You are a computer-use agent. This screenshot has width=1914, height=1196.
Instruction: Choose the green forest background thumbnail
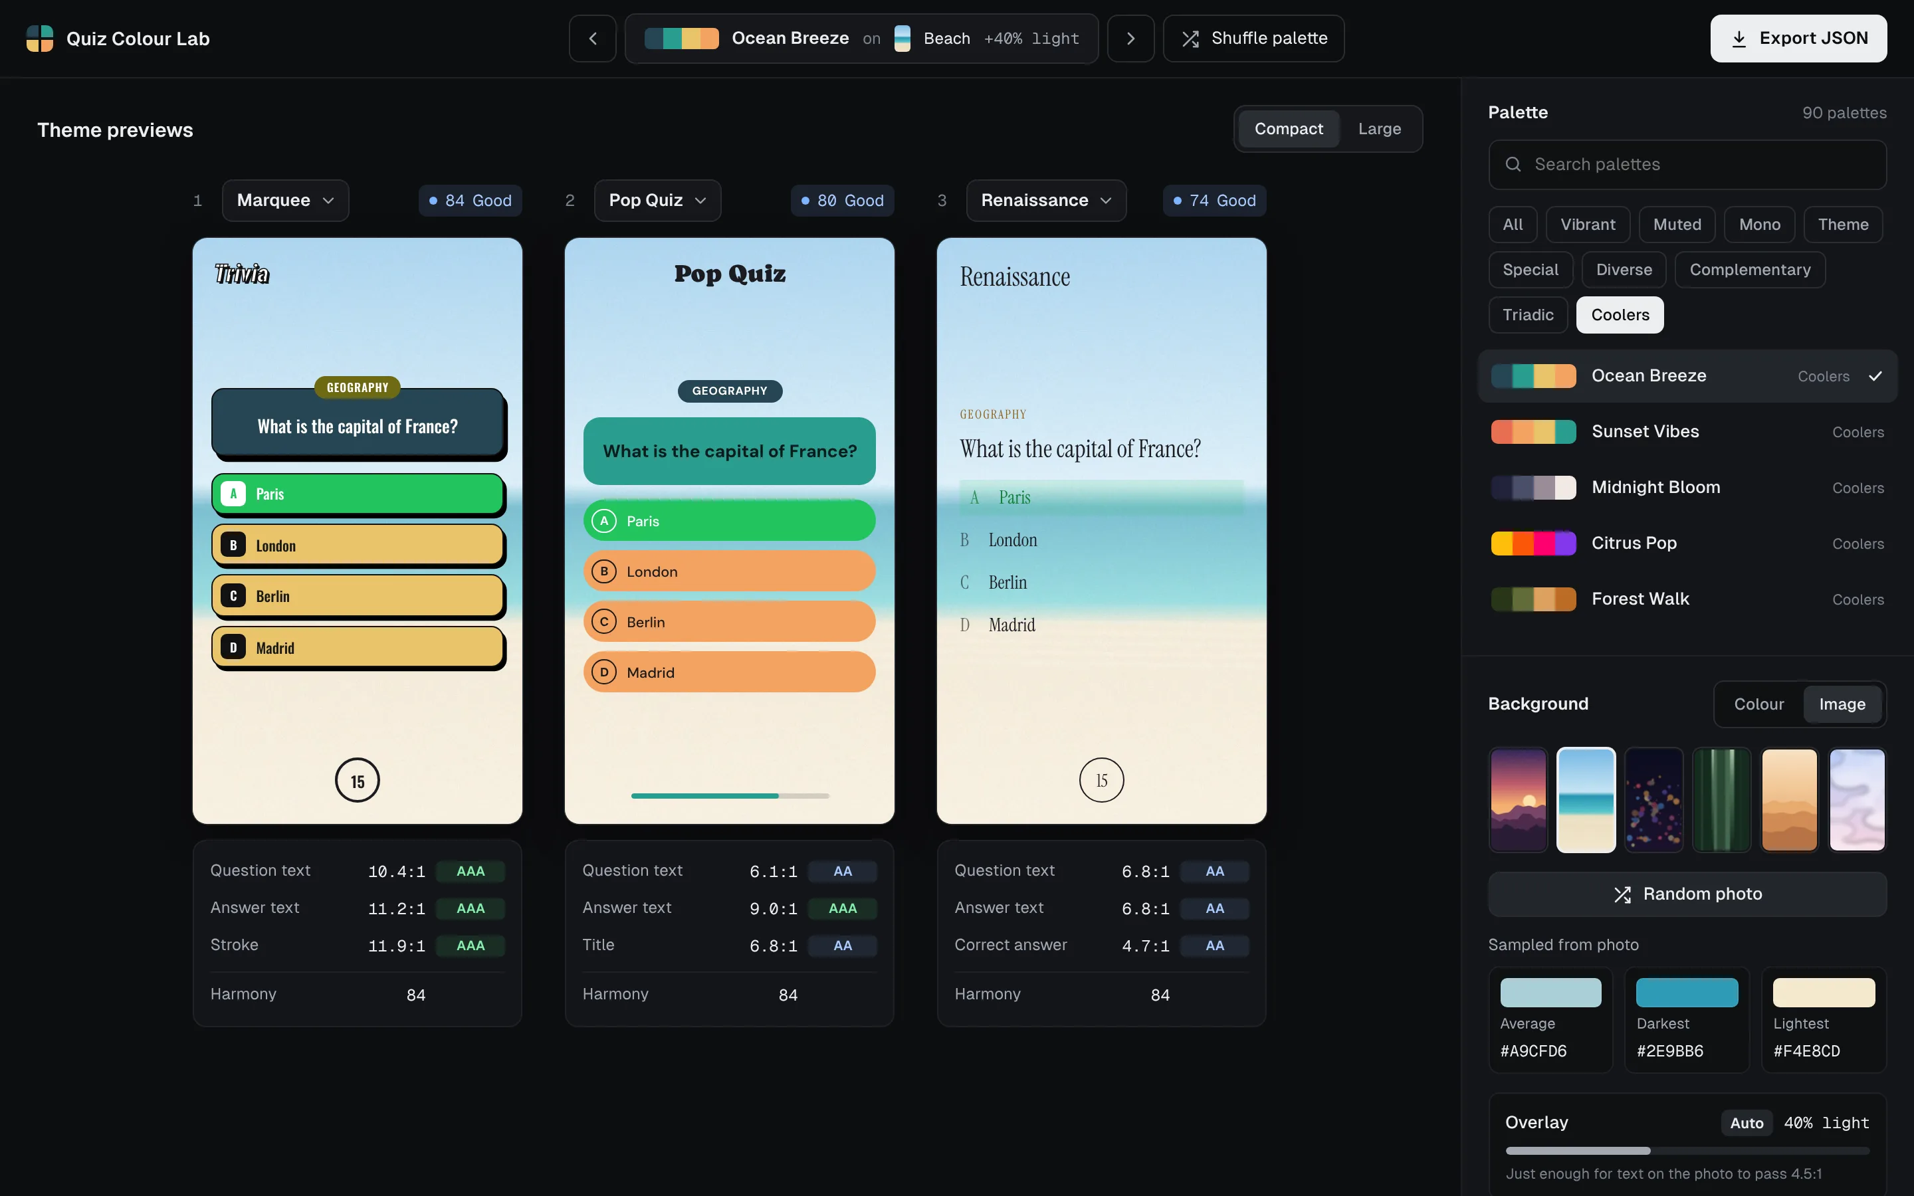(x=1722, y=800)
